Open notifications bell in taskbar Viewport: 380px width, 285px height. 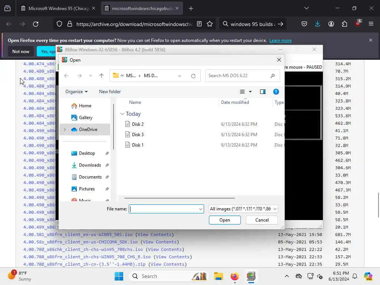(x=355, y=276)
